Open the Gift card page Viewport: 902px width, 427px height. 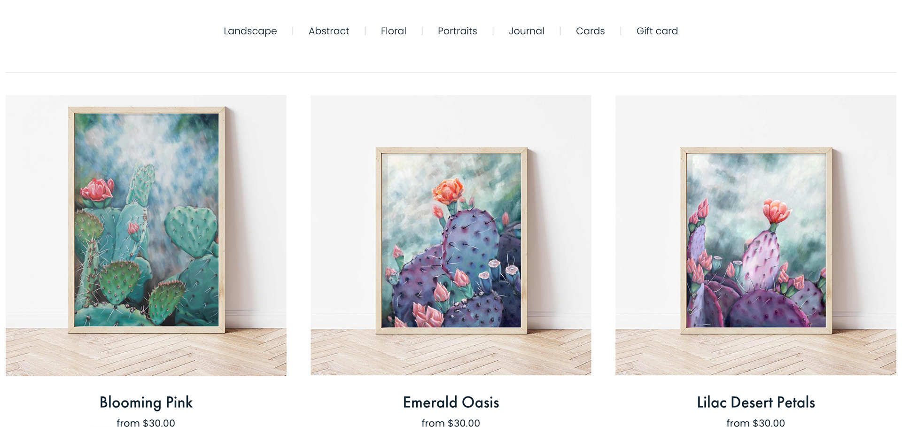[657, 31]
